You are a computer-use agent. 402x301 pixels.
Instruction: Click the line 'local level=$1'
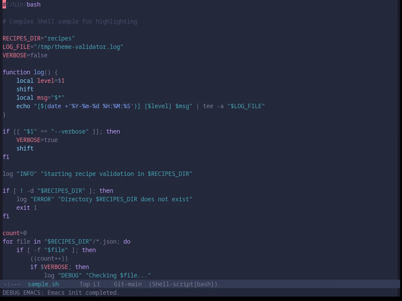[41, 81]
